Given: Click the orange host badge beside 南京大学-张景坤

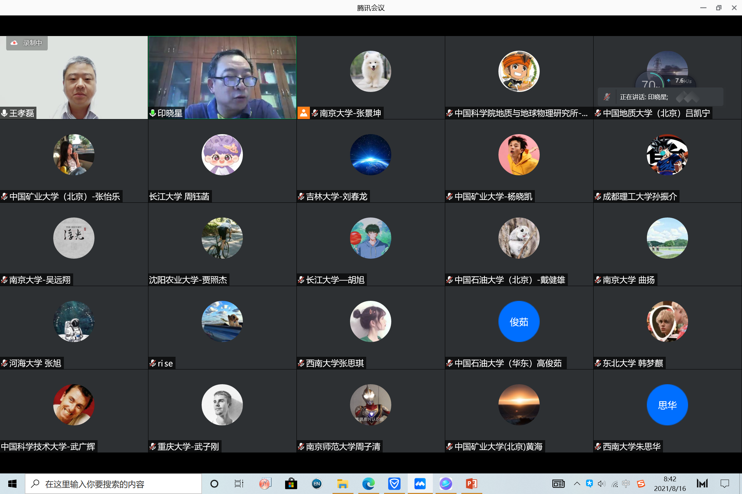Looking at the screenshot, I should pyautogui.click(x=303, y=113).
